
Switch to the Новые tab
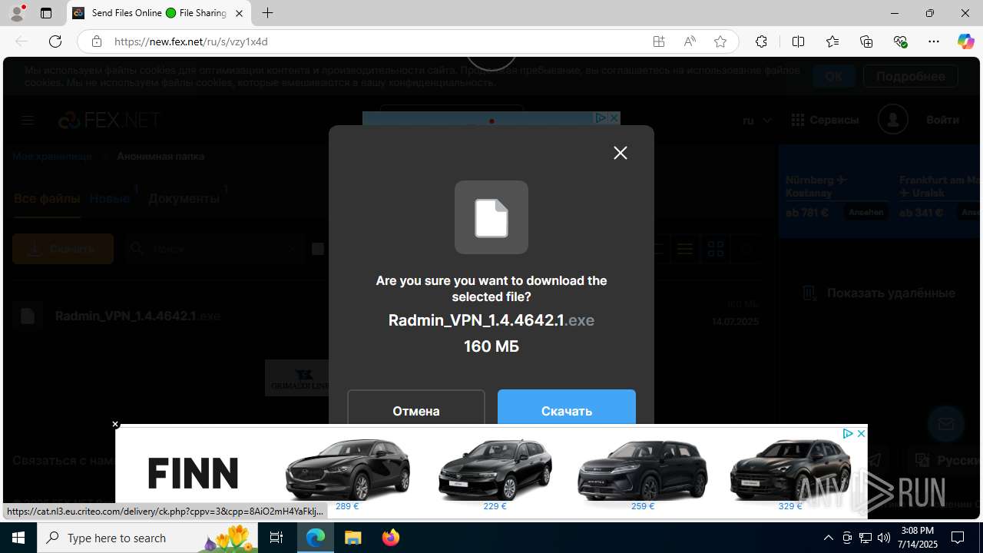point(110,198)
